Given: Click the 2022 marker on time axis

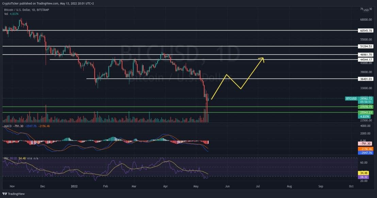Looking at the screenshot, I should [74, 186].
